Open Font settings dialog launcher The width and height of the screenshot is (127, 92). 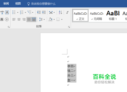(9, 27)
